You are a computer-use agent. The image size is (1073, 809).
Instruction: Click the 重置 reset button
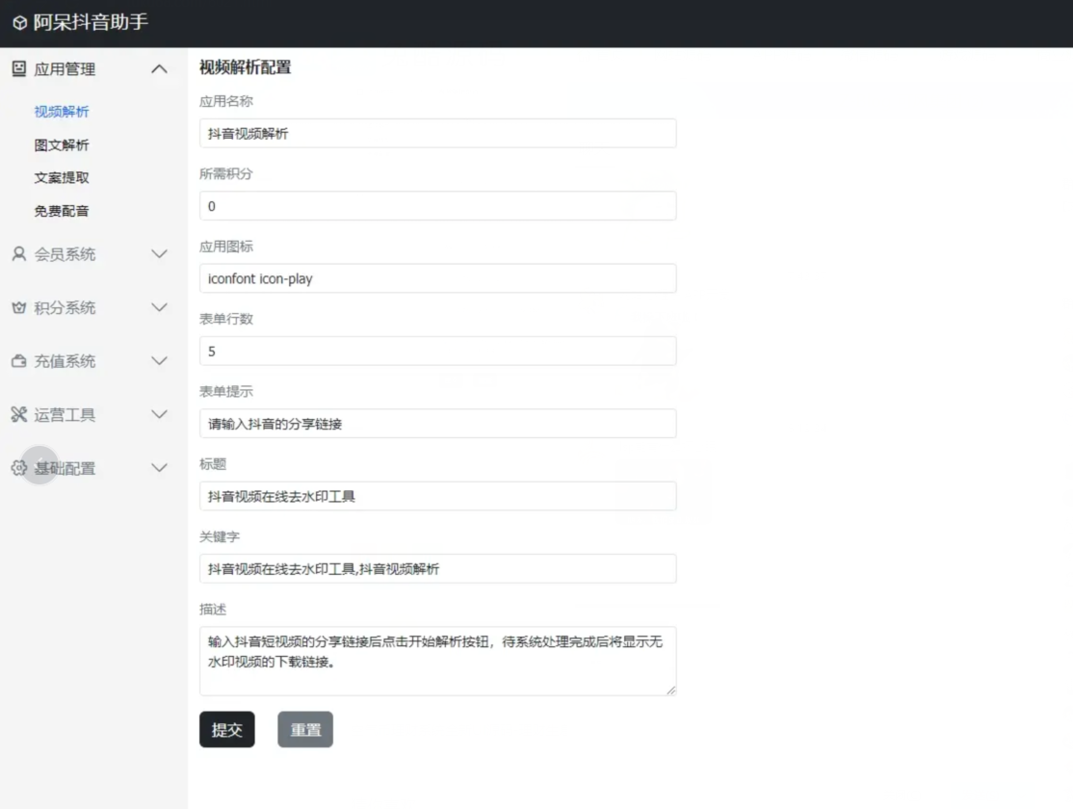point(305,730)
